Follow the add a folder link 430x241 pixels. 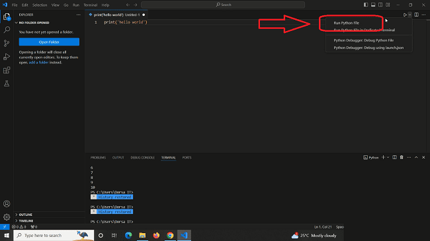point(38,63)
